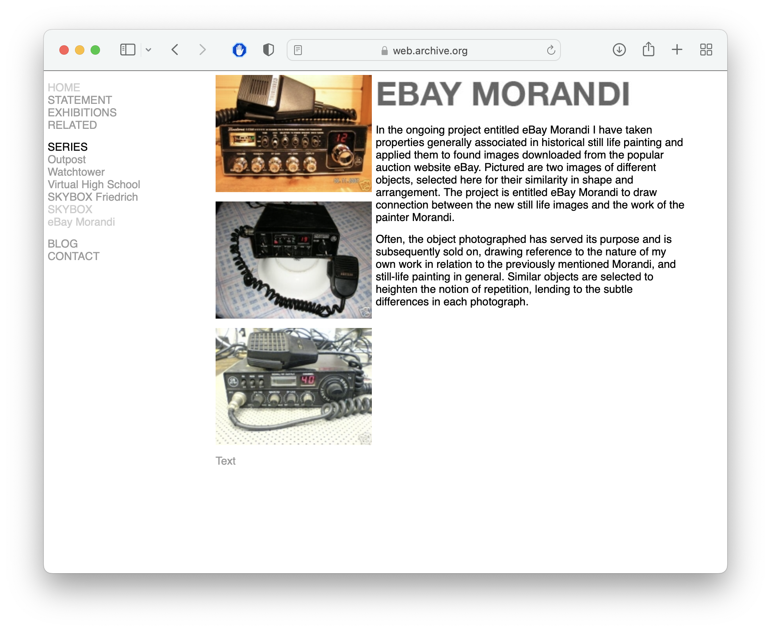The width and height of the screenshot is (771, 631).
Task: Toggle the Safari sidebar panel icon
Action: tap(128, 50)
